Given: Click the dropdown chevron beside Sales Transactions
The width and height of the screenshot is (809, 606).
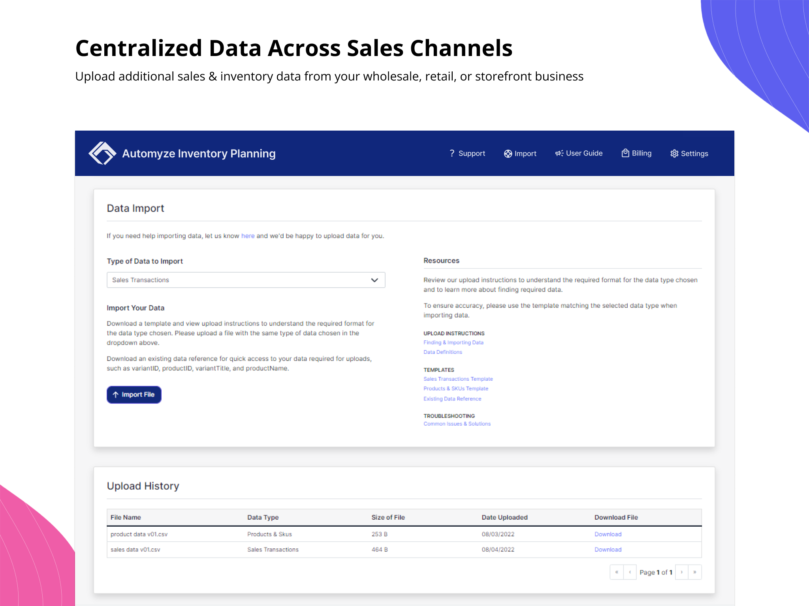Looking at the screenshot, I should [374, 280].
